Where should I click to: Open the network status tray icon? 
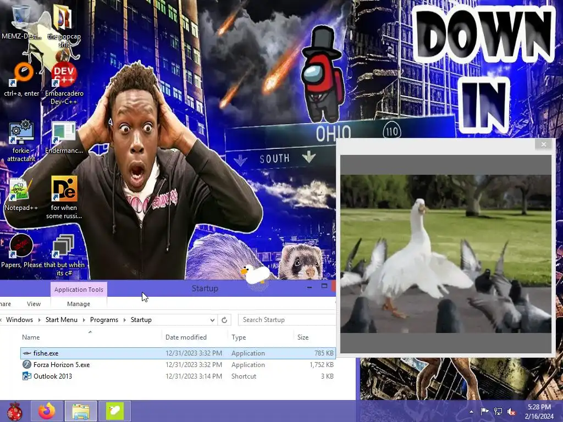click(x=498, y=412)
